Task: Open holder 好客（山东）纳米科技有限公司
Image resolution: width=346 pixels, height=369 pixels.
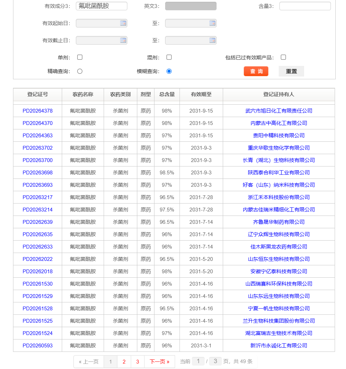Action: 279,185
